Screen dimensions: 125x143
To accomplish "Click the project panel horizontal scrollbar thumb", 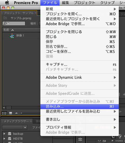I will point(9,108).
